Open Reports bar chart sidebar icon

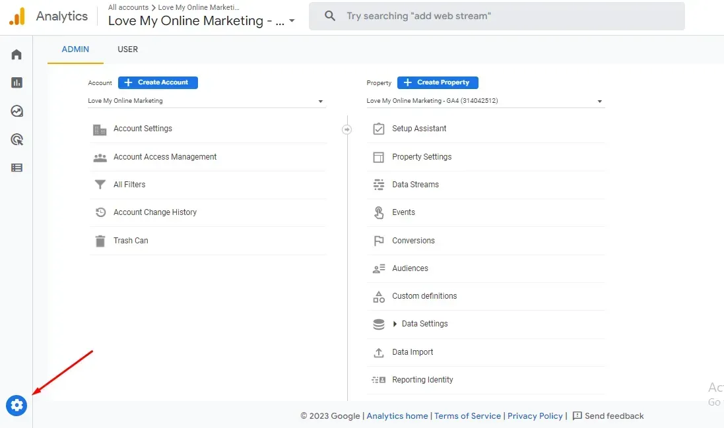point(16,82)
